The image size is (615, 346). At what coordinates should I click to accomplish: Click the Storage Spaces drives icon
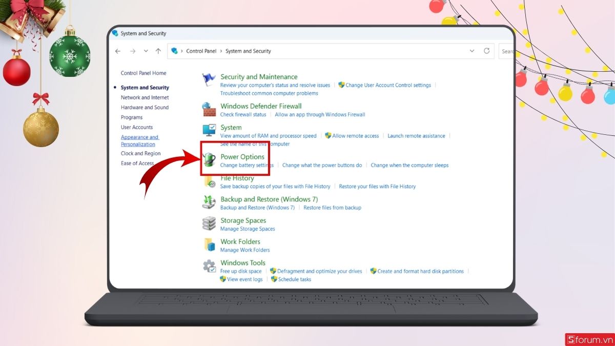click(x=209, y=223)
